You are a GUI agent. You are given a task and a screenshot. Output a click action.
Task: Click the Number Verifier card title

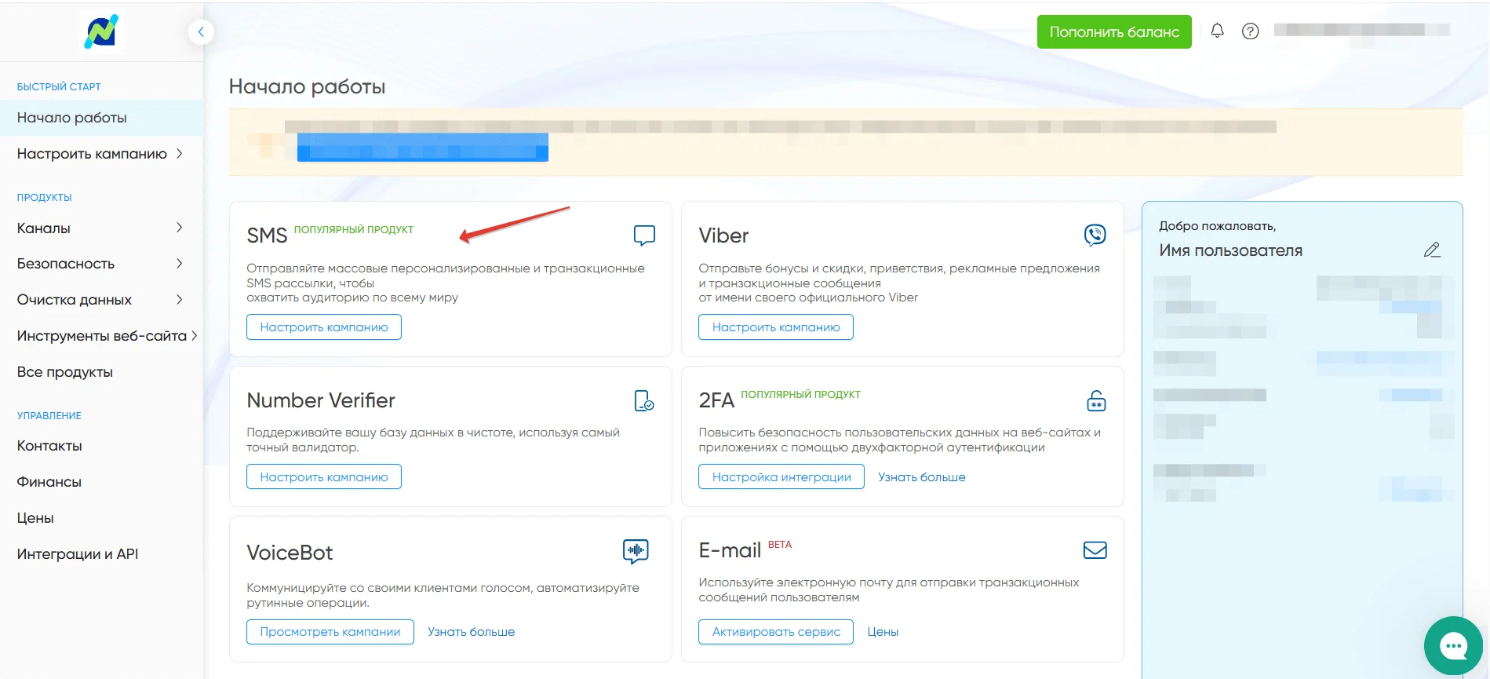(321, 400)
